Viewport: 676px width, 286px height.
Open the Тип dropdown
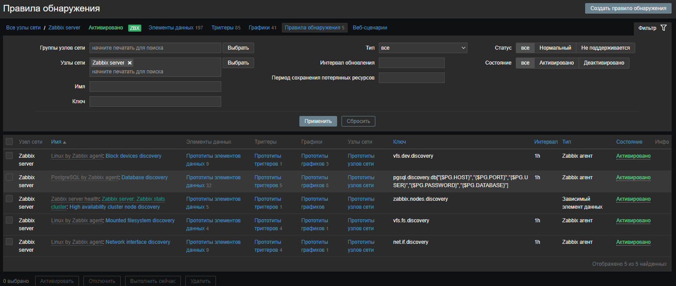423,48
